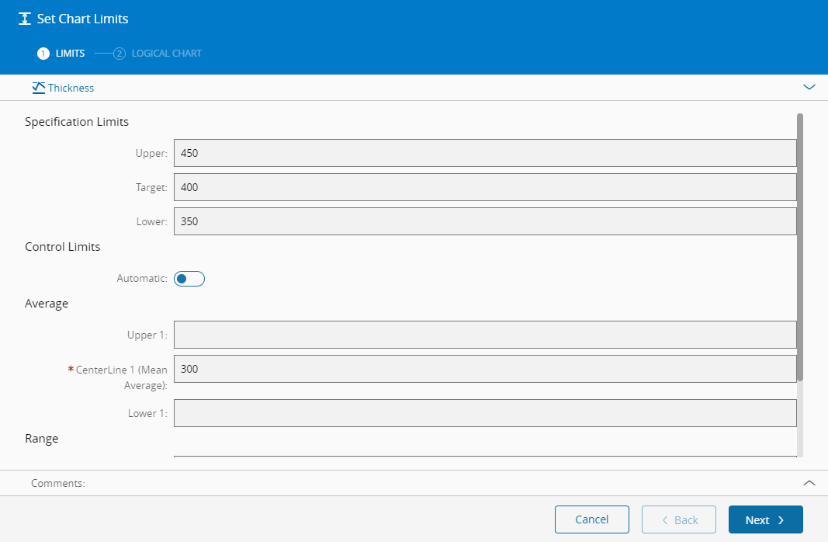
Task: Collapse the Thickness section chevron
Action: 809,88
